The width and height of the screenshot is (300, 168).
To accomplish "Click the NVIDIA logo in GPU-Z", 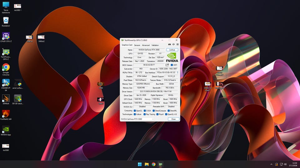I will [172, 58].
